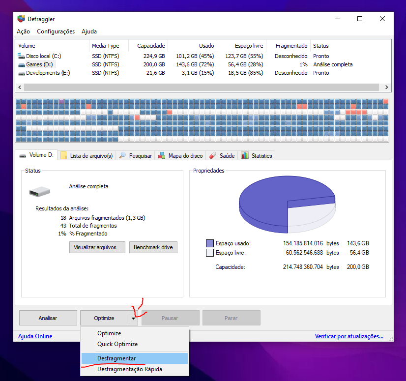Image resolution: width=406 pixels, height=381 pixels.
Task: Click the drive icon on Volume D: tab
Action: pyautogui.click(x=23, y=156)
